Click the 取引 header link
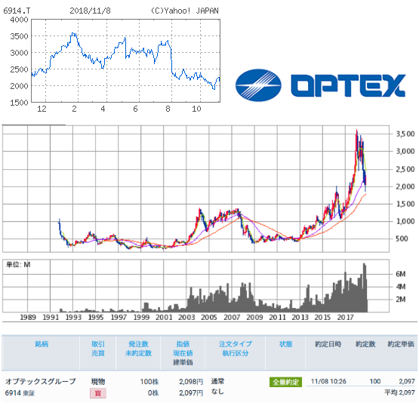Viewport: 419px width, 409px height. pyautogui.click(x=98, y=344)
